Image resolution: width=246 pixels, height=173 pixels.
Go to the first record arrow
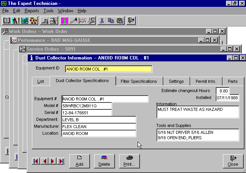[36, 161]
